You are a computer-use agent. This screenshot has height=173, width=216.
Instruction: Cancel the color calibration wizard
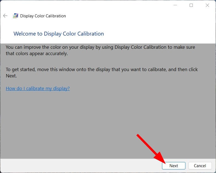point(200,166)
